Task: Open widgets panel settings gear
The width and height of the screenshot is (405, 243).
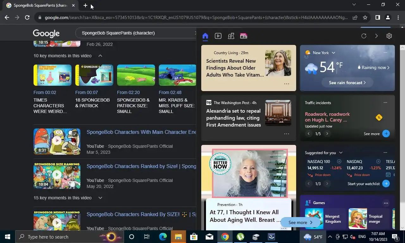Action: pyautogui.click(x=389, y=36)
